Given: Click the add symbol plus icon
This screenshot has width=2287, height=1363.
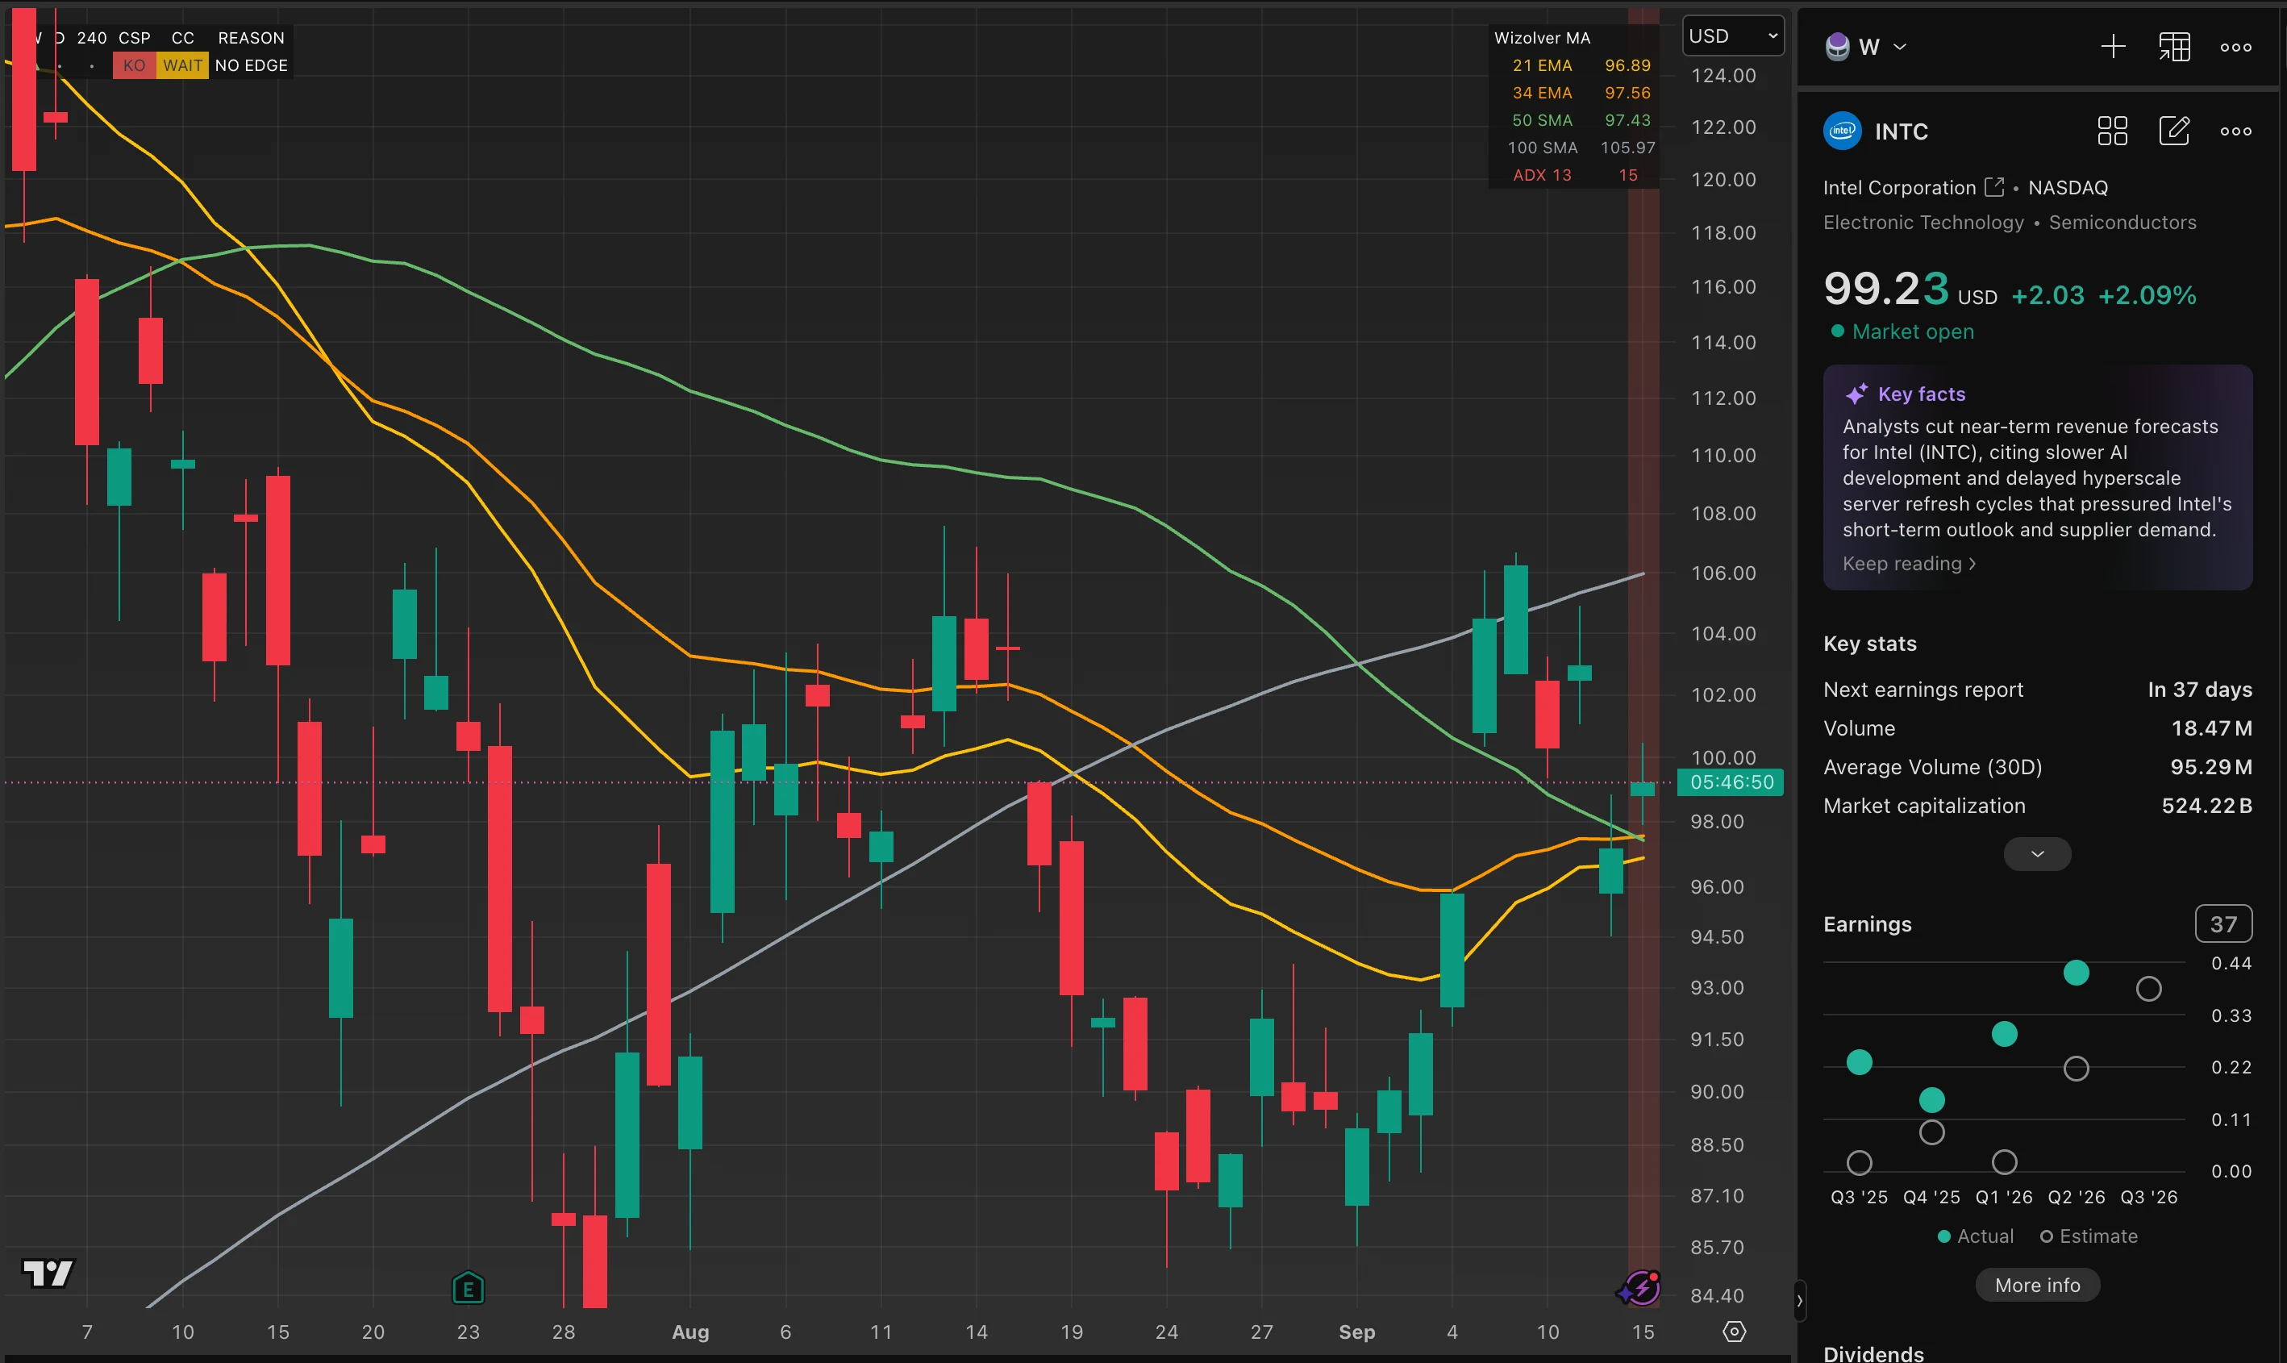Looking at the screenshot, I should point(2113,47).
